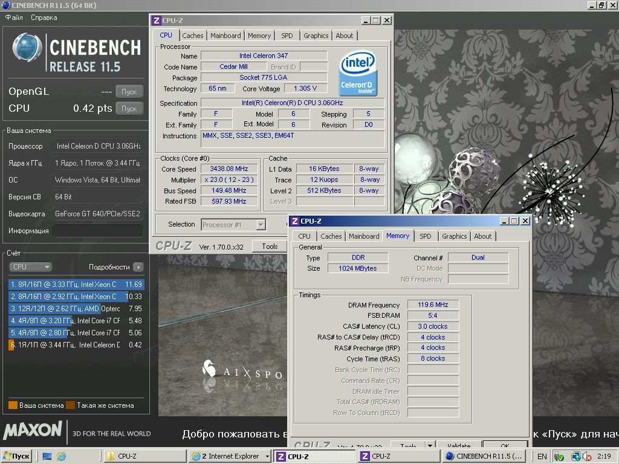Select the About tab in the front CPU-Z window
The width and height of the screenshot is (619, 464).
[x=483, y=236]
